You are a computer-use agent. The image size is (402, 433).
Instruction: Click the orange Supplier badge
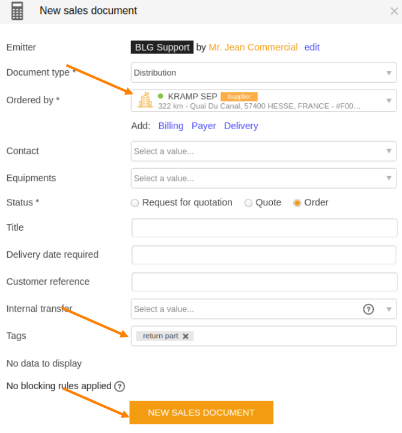point(239,97)
